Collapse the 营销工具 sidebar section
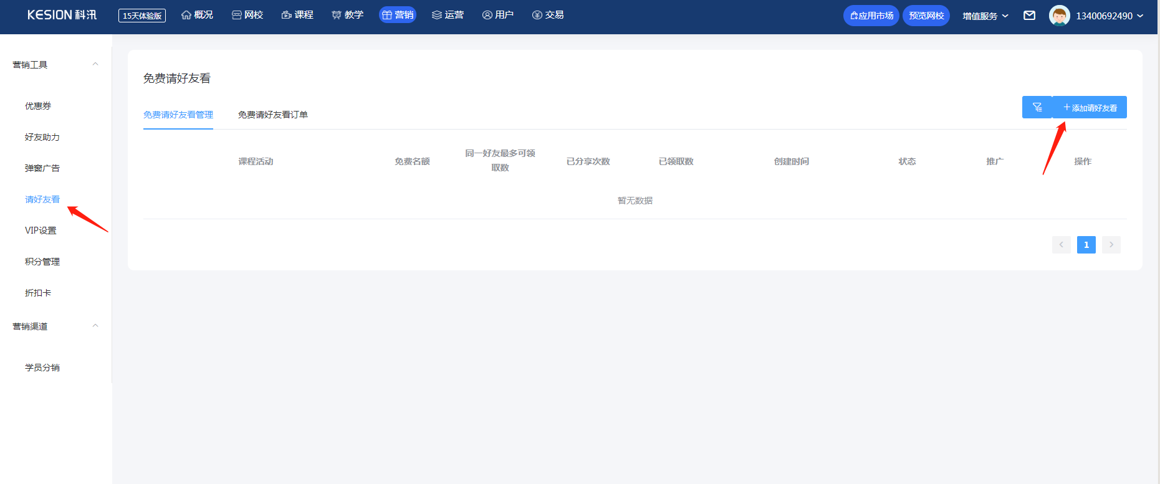 [x=95, y=64]
